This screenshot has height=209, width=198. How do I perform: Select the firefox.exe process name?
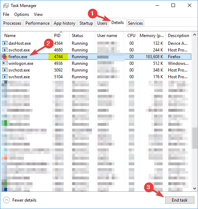(x=18, y=57)
